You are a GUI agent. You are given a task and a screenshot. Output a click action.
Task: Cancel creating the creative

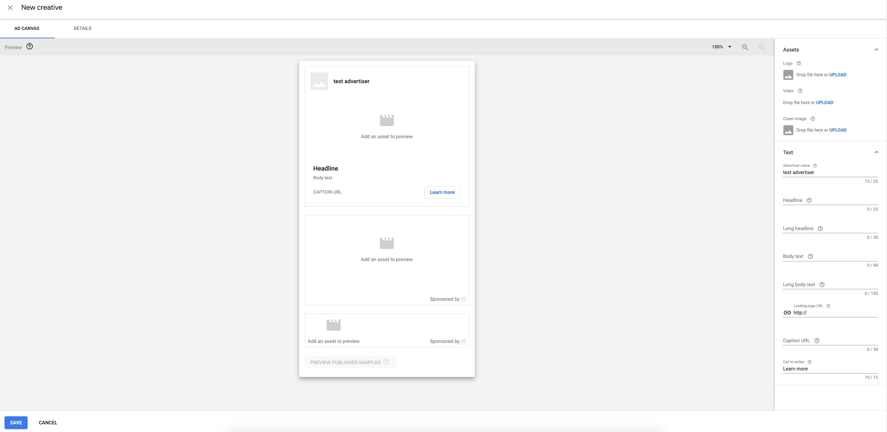pyautogui.click(x=48, y=423)
